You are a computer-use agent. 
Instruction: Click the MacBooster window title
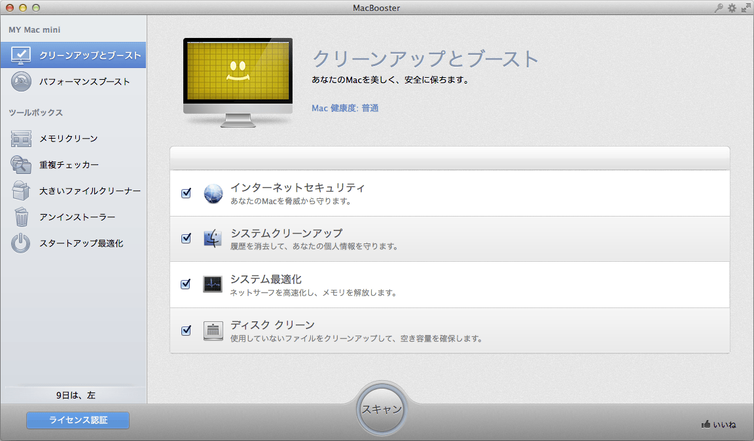coord(376,8)
